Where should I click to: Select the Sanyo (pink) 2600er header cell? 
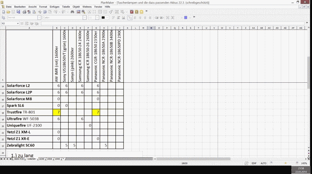click(x=72, y=56)
